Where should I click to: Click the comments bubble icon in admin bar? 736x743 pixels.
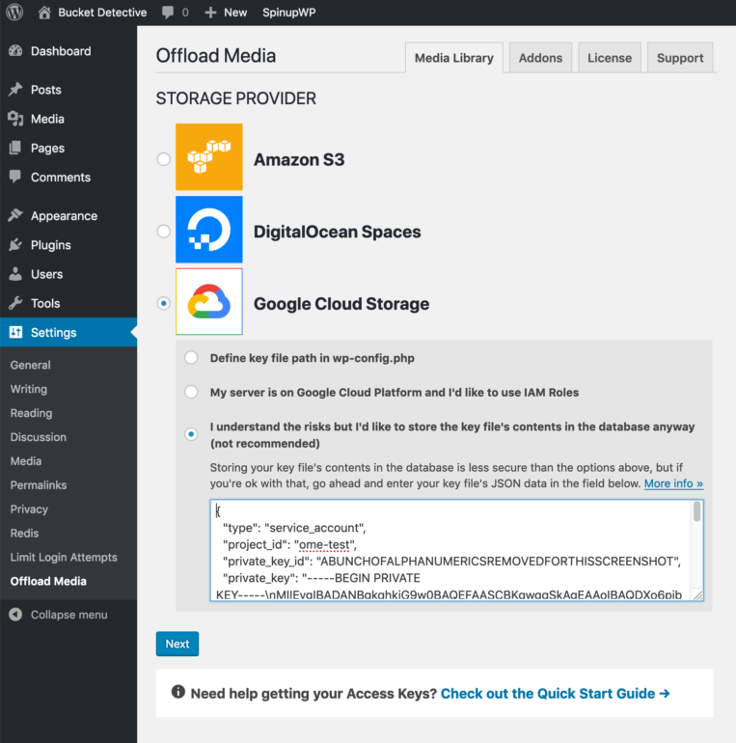coord(169,13)
